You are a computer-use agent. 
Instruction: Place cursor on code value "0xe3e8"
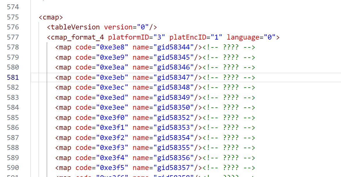[112, 47]
